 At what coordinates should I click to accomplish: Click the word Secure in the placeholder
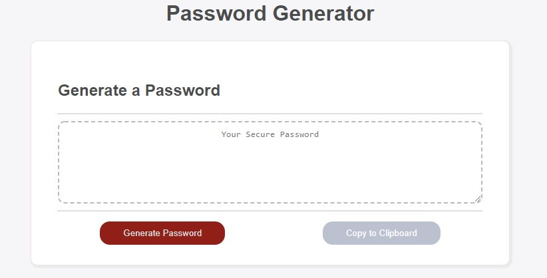point(260,134)
